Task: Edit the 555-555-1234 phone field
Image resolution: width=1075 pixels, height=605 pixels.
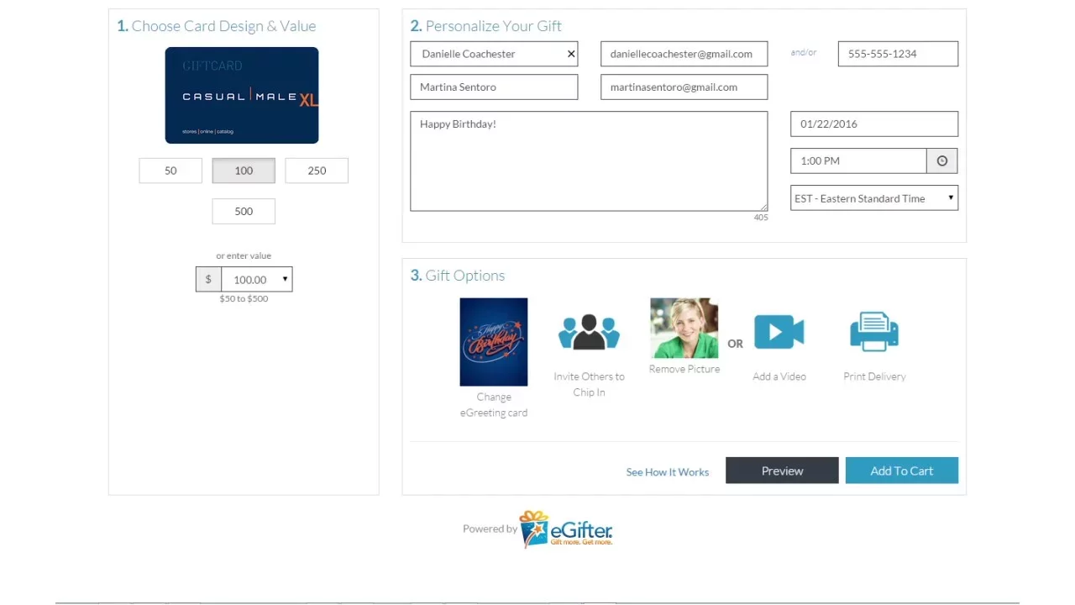Action: [898, 54]
